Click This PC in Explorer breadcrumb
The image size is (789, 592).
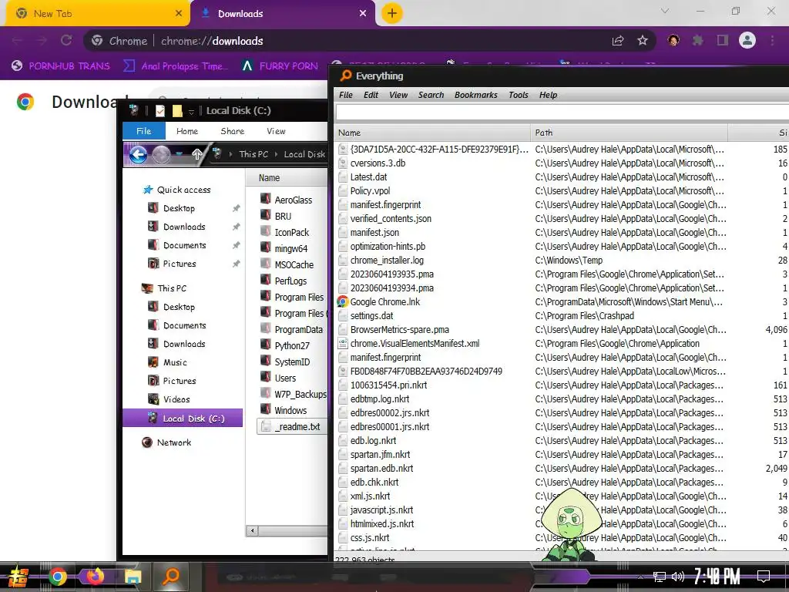[x=253, y=154]
